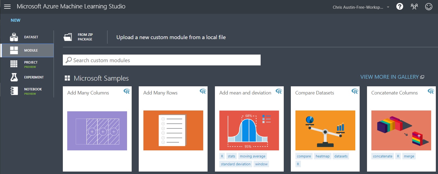Focus the Search custom modules field
The height and width of the screenshot is (174, 438).
[x=162, y=60]
